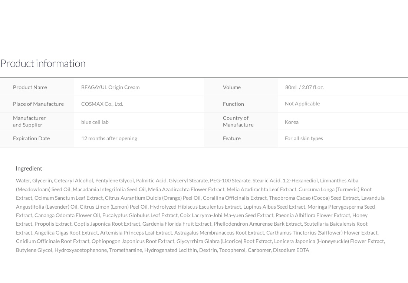
Task: Click the ingredient line starting with Water, Glycerin
Action: tap(187, 181)
